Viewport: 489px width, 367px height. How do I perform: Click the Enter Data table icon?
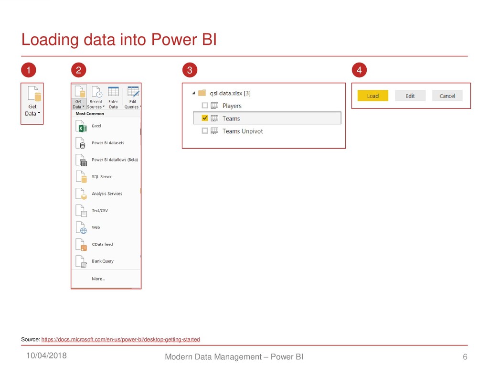113,92
